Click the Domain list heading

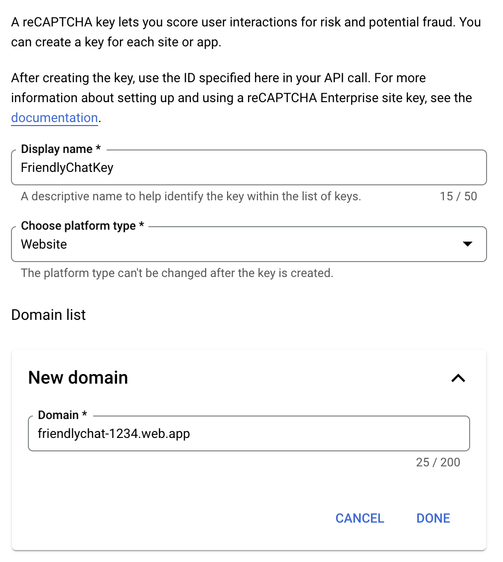click(48, 315)
